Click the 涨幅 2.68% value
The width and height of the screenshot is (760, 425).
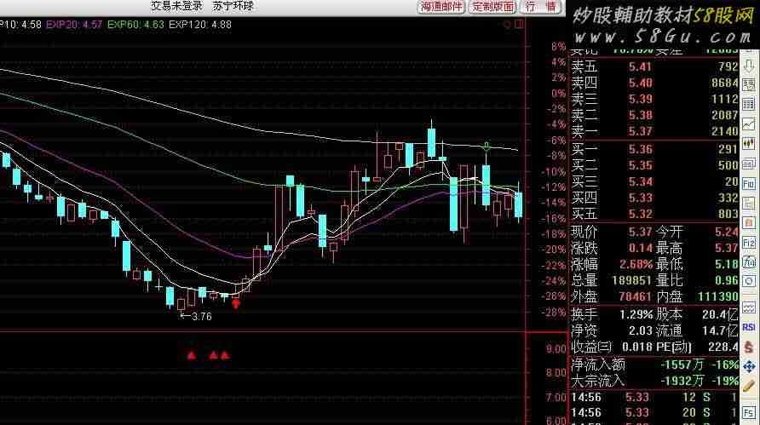636,265
